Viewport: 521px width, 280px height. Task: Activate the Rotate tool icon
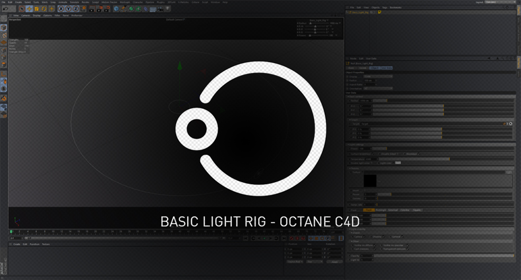click(44, 9)
